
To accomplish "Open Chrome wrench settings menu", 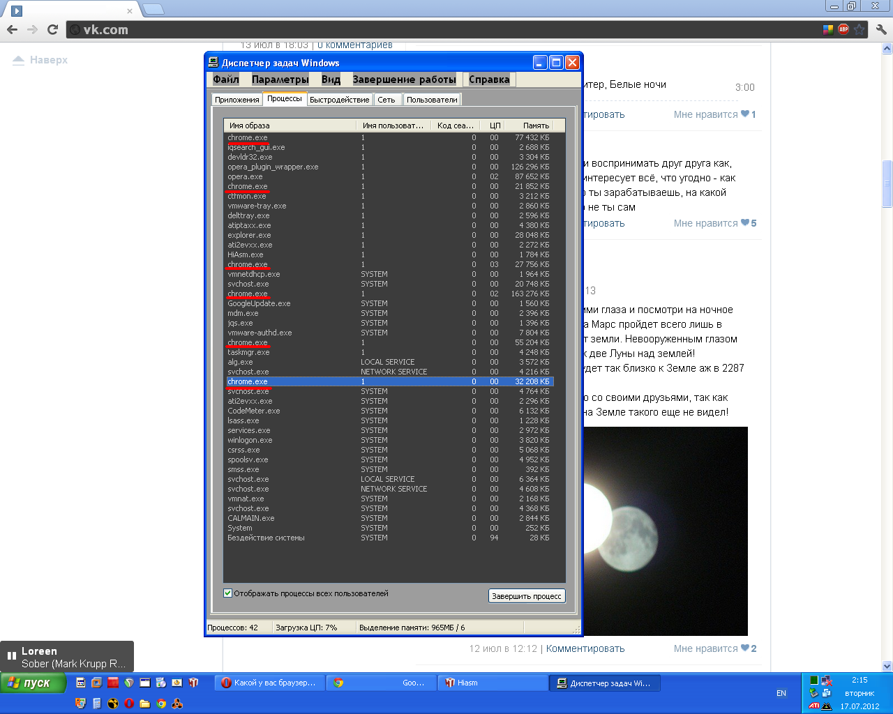I will pyautogui.click(x=881, y=29).
